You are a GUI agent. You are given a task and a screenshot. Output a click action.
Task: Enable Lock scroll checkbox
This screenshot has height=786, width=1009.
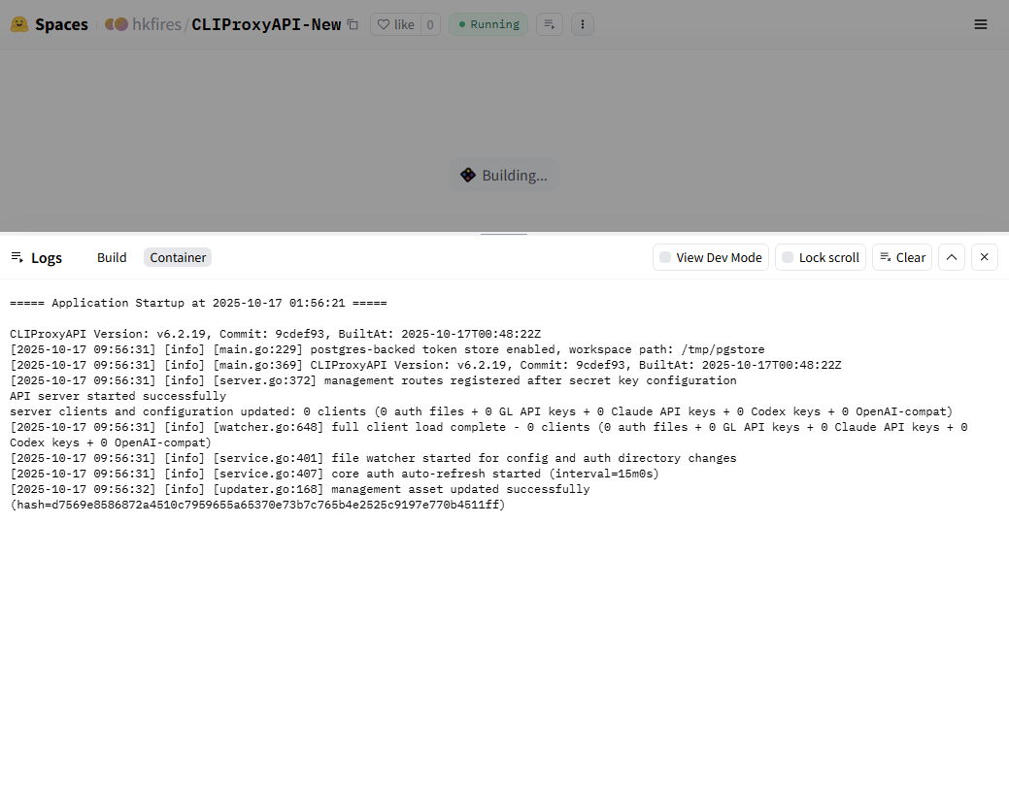[788, 257]
